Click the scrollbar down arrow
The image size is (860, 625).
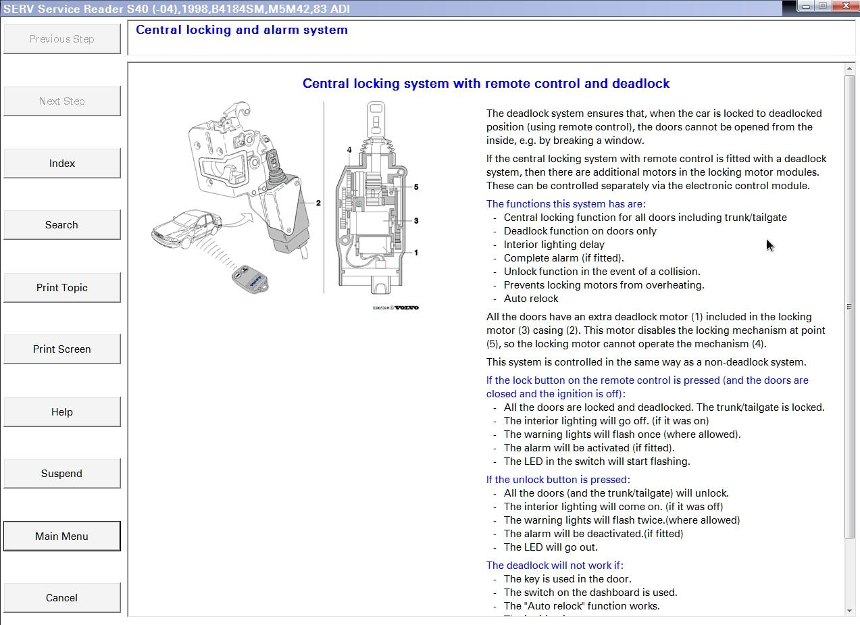(x=849, y=611)
